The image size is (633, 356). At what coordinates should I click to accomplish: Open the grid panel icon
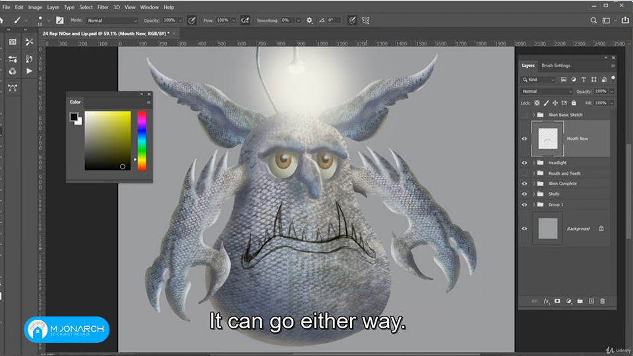click(13, 42)
